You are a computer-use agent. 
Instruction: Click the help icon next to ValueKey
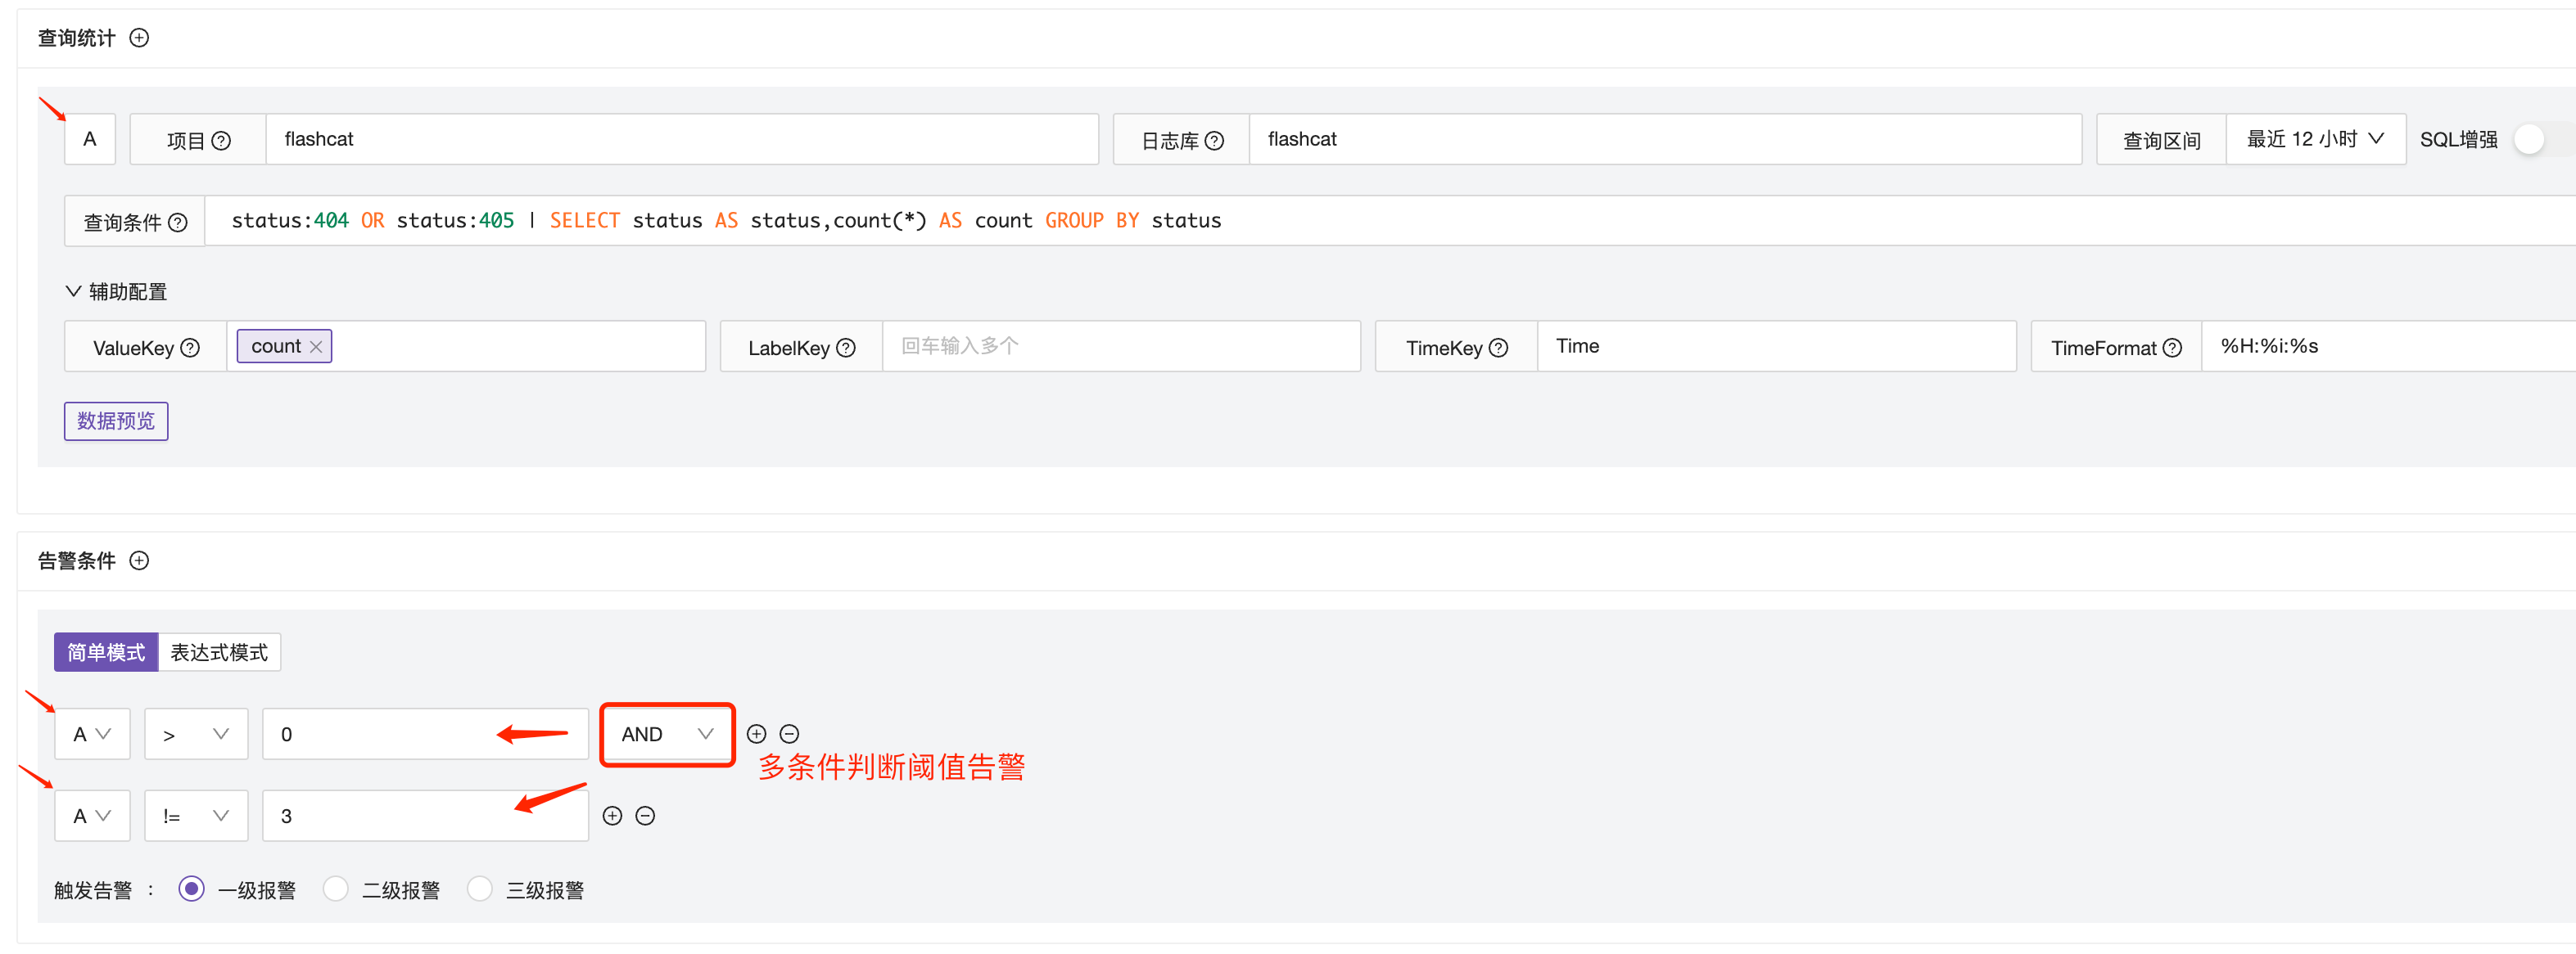coord(190,348)
